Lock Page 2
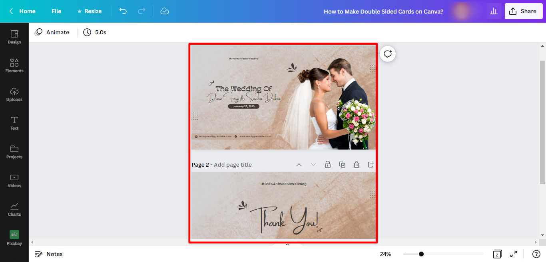The image size is (546, 262). 327,164
